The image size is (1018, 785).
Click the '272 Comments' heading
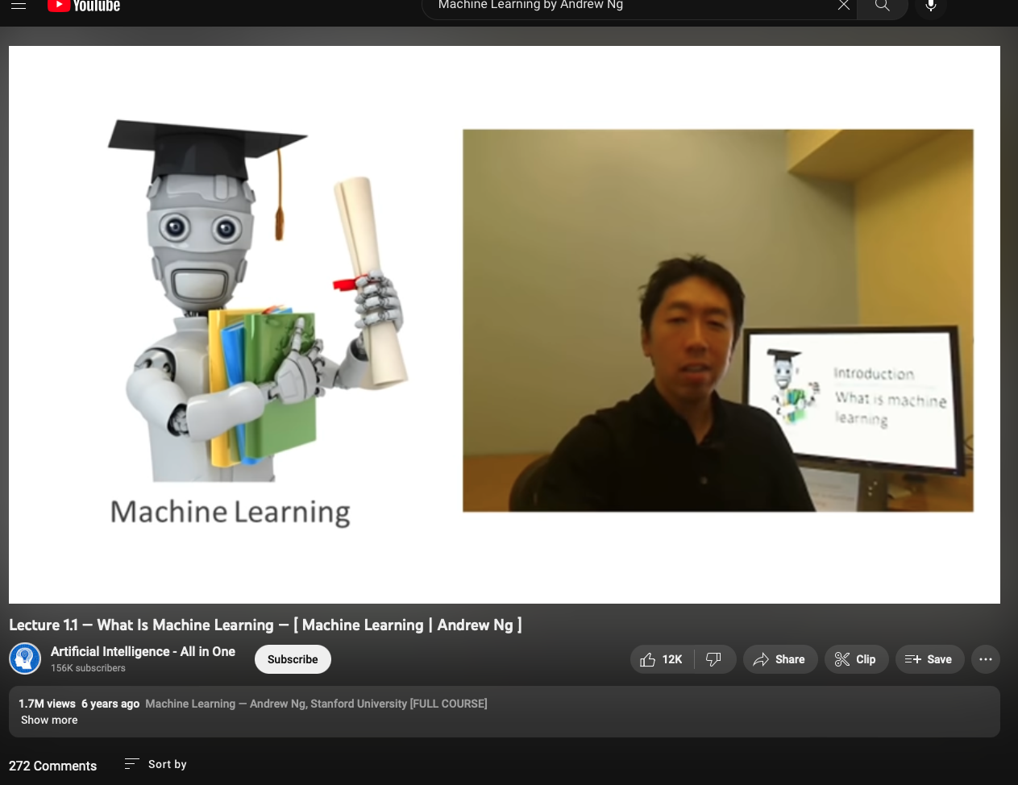52,766
